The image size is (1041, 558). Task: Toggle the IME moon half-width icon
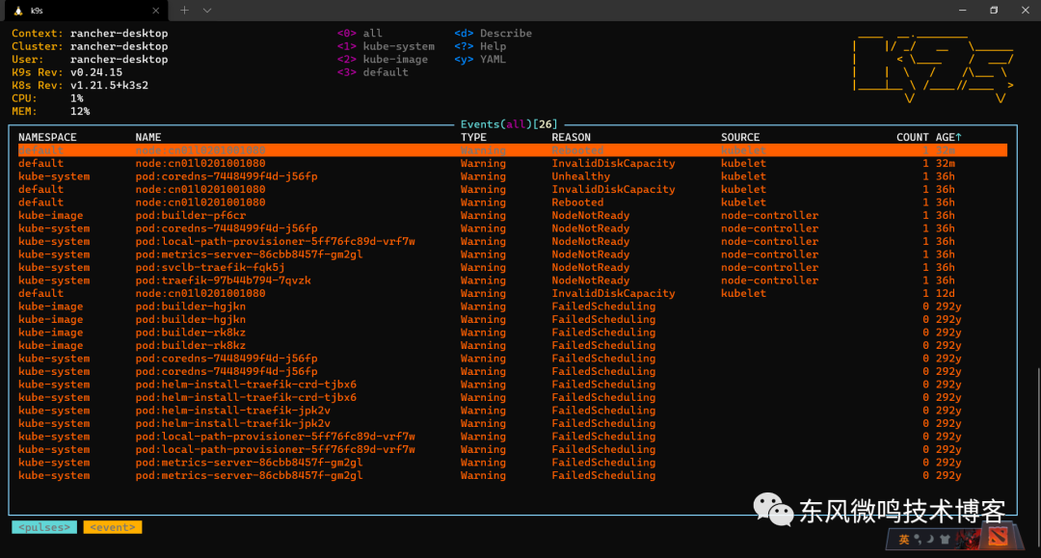(931, 539)
